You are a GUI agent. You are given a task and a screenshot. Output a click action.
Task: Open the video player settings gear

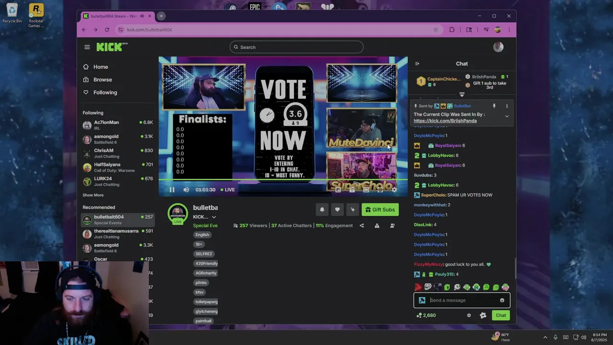tap(394, 190)
